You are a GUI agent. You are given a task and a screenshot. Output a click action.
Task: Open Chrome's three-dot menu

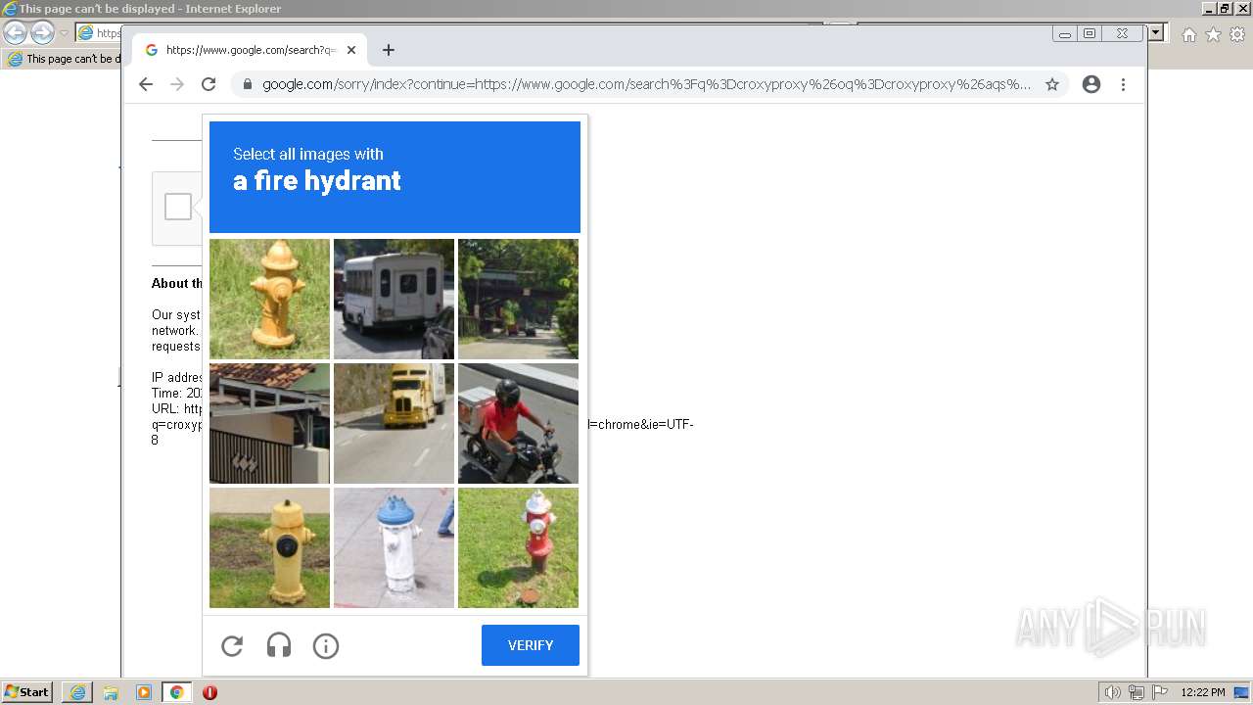tap(1123, 84)
